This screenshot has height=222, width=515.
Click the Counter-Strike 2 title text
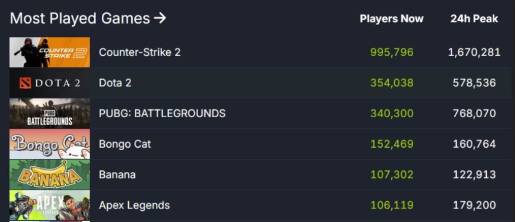coord(140,52)
